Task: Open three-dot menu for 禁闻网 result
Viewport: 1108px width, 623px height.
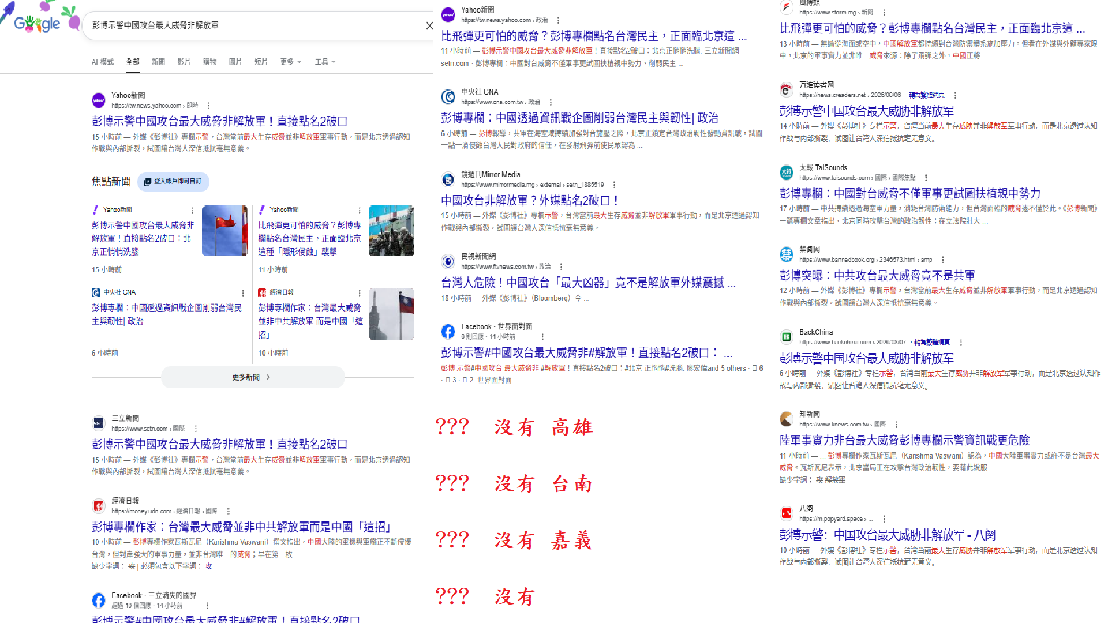Action: (942, 260)
